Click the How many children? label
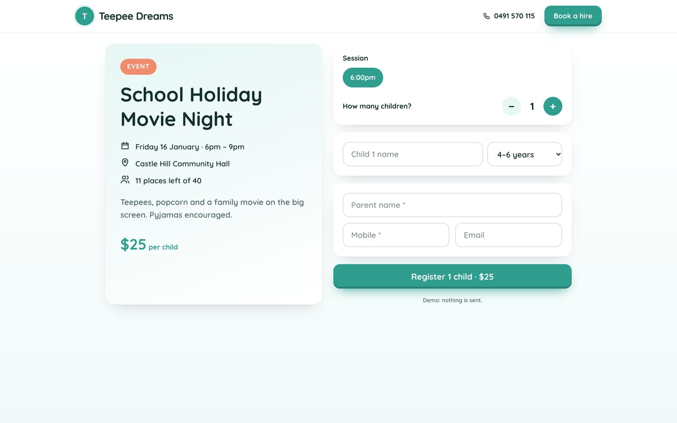 click(x=377, y=106)
